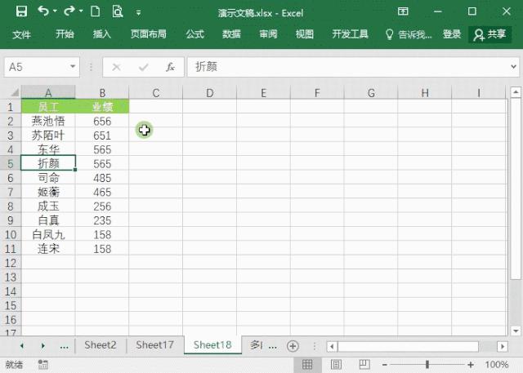Viewport: 523px width, 373px height.
Task: Switch to the 开始 tab
Action: point(65,34)
